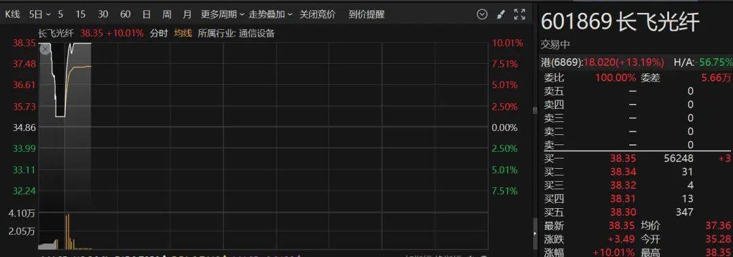Click the 买一 38.35 bid price row
The width and height of the screenshot is (733, 257).
point(636,159)
